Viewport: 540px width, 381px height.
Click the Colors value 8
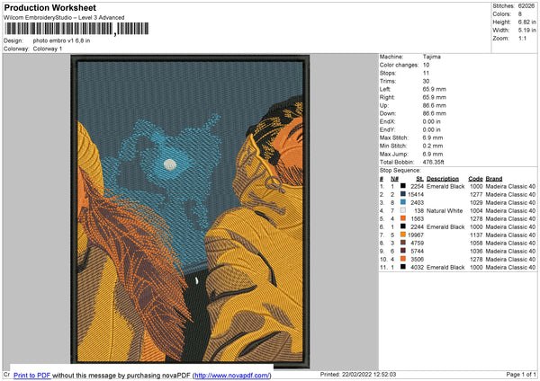point(520,14)
